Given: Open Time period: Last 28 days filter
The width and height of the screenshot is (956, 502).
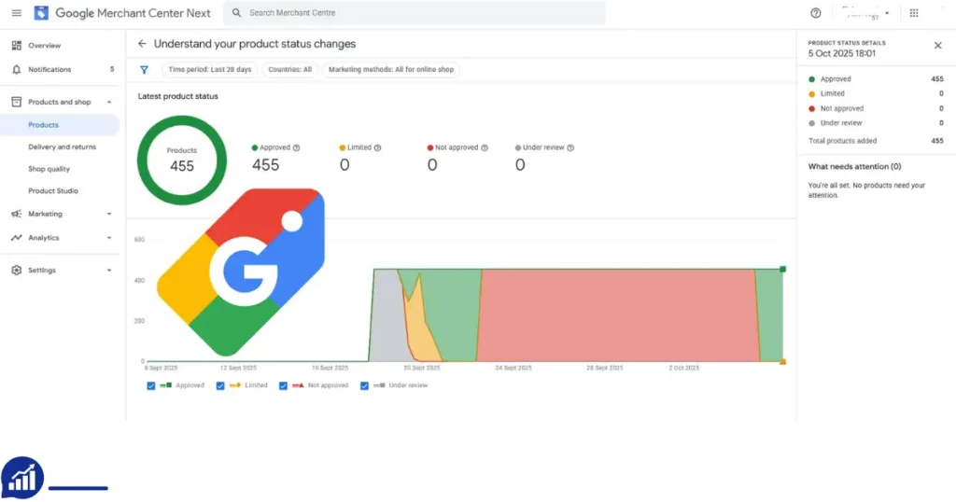Looking at the screenshot, I should click(x=210, y=69).
